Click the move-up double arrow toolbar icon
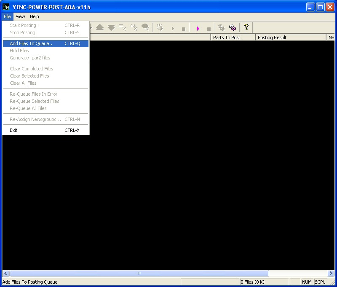 pos(100,27)
